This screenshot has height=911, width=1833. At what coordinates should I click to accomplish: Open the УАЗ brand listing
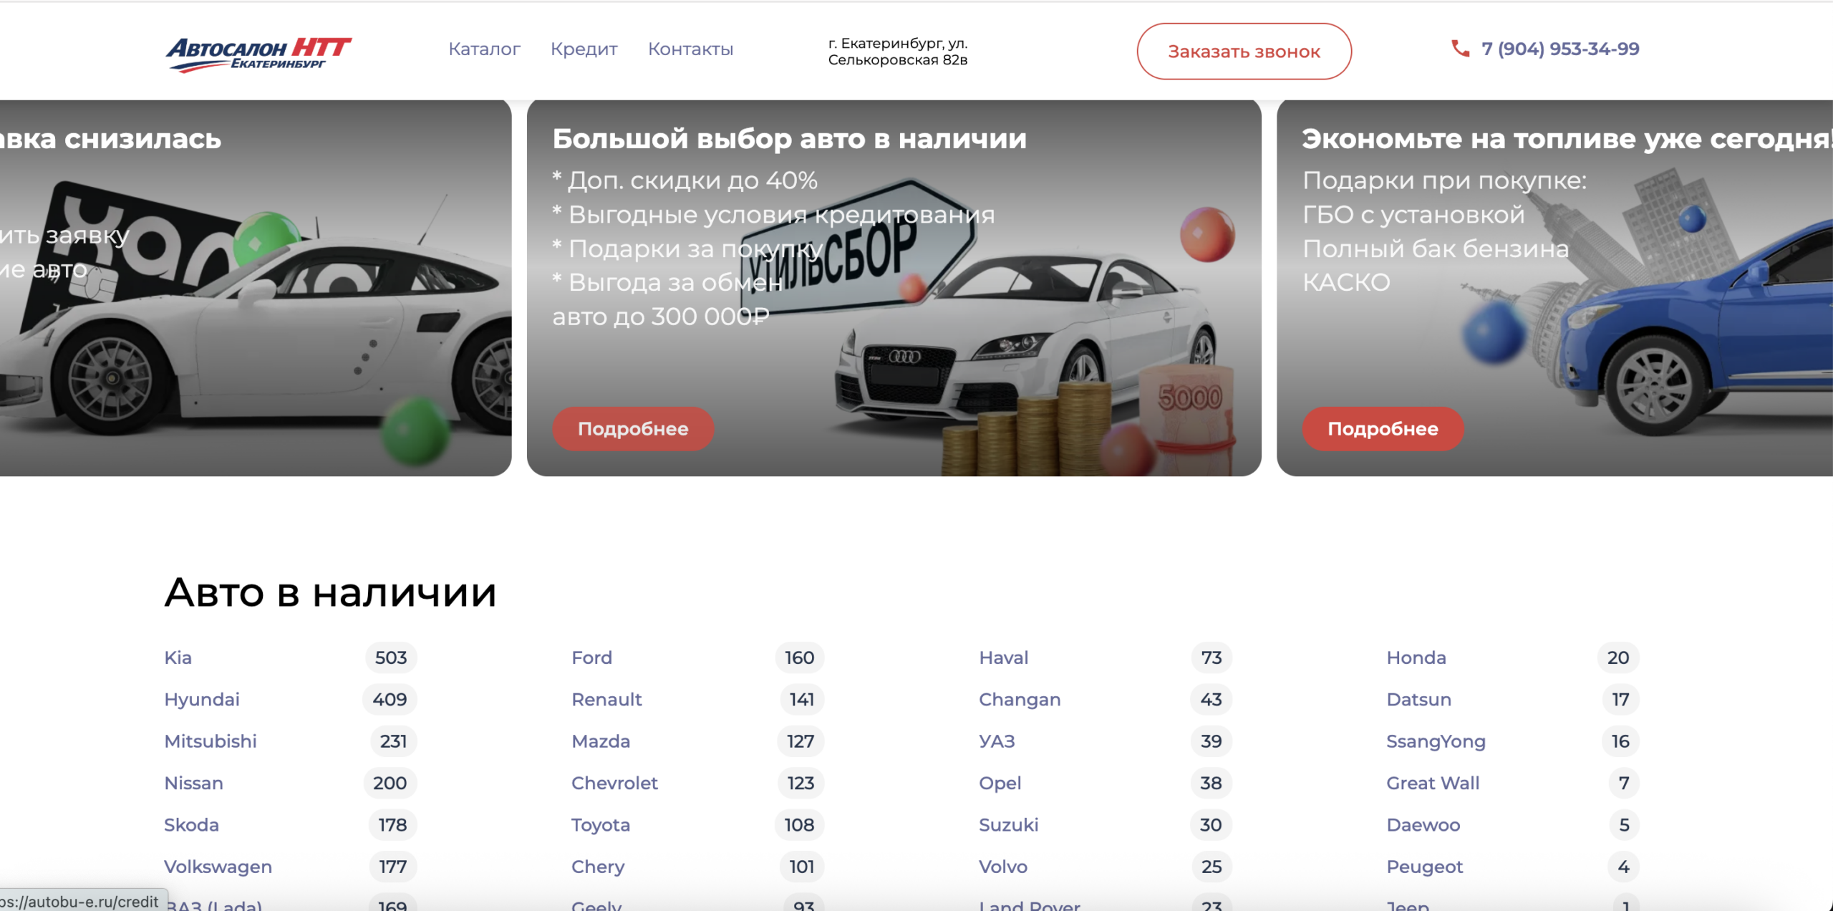point(997,741)
